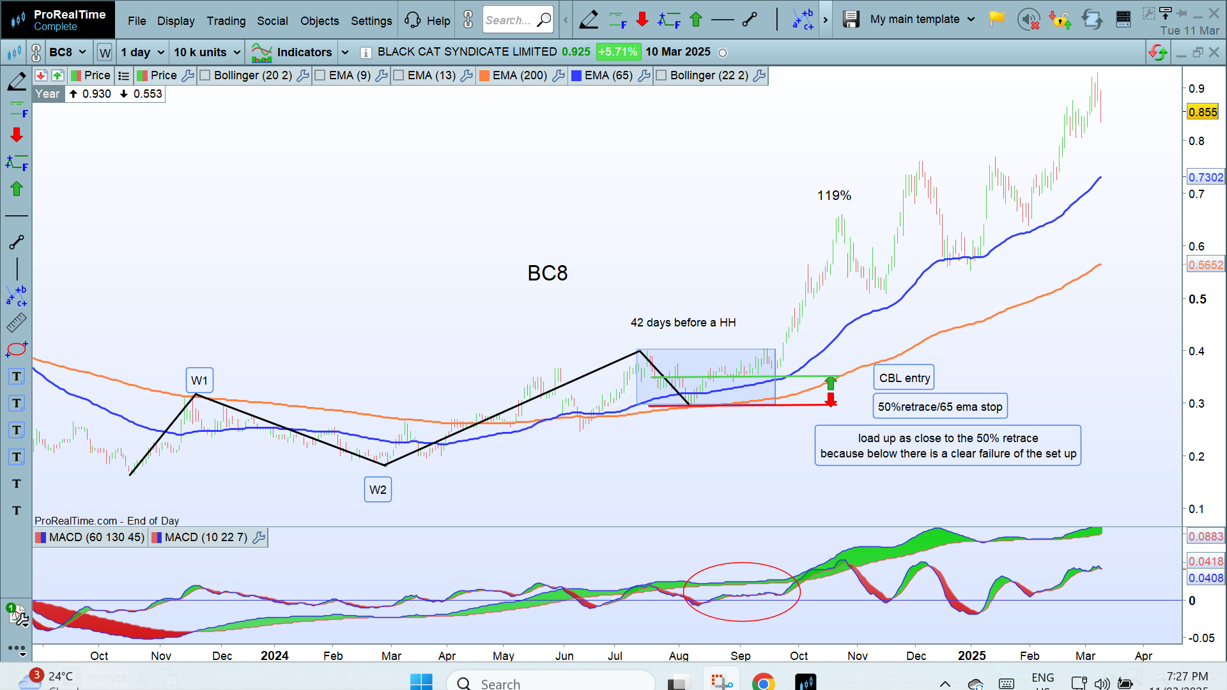Open the Trading menu

tap(226, 20)
